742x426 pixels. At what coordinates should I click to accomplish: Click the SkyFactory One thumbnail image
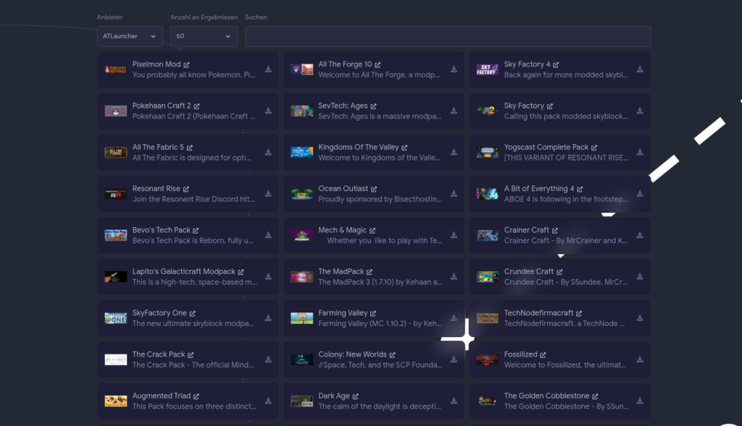[116, 318]
